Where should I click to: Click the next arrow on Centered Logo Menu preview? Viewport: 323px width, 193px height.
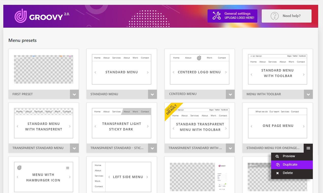click(x=226, y=72)
